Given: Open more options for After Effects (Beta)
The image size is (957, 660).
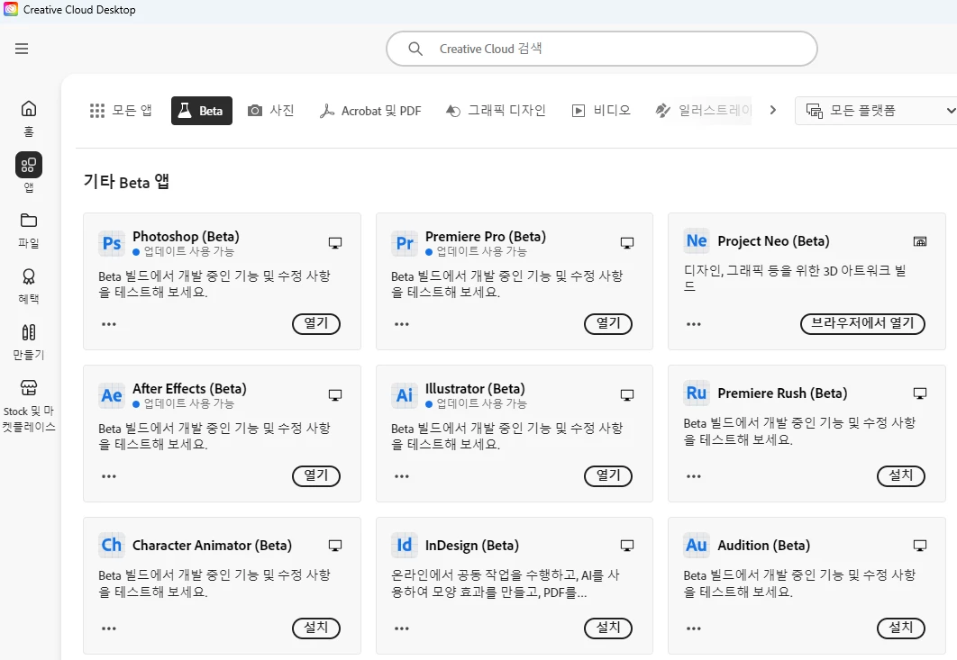Looking at the screenshot, I should (x=109, y=475).
